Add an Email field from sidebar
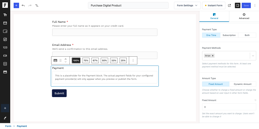 [5, 23]
